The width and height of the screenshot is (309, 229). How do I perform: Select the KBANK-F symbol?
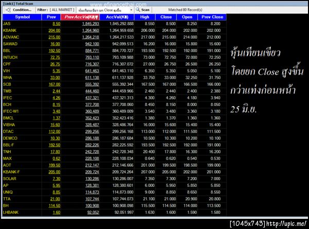(11, 172)
